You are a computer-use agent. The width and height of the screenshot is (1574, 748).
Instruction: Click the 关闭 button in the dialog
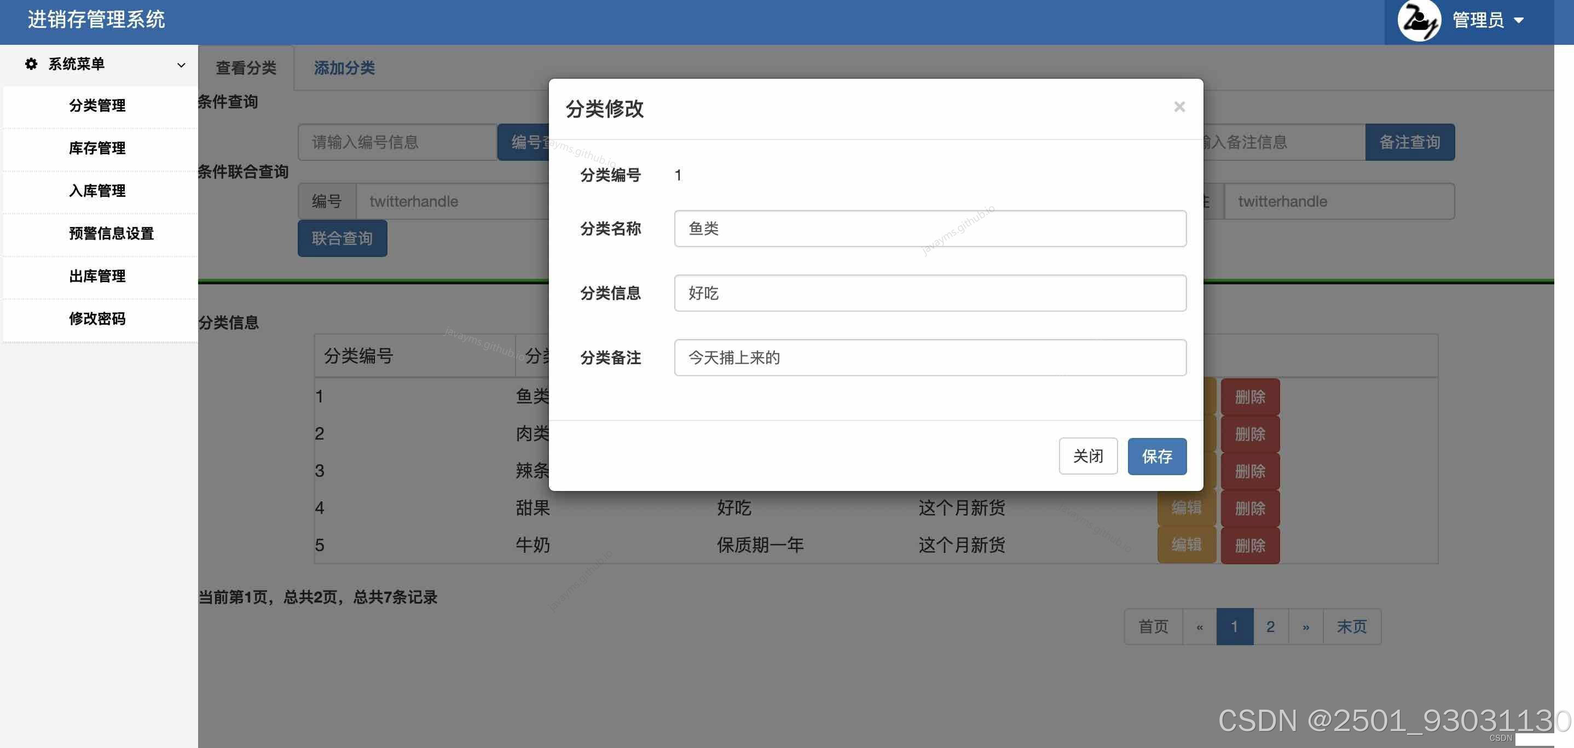pos(1087,456)
